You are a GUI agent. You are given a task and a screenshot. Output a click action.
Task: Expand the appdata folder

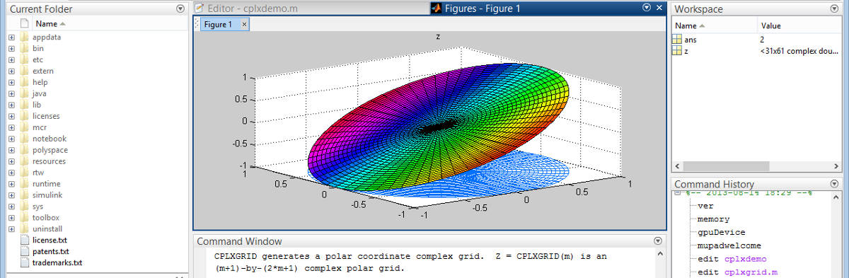click(x=11, y=37)
